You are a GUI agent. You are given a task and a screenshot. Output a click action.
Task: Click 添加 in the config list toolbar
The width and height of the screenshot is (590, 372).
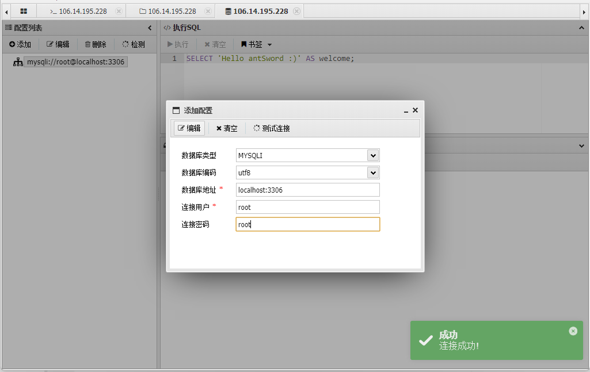[x=20, y=44]
